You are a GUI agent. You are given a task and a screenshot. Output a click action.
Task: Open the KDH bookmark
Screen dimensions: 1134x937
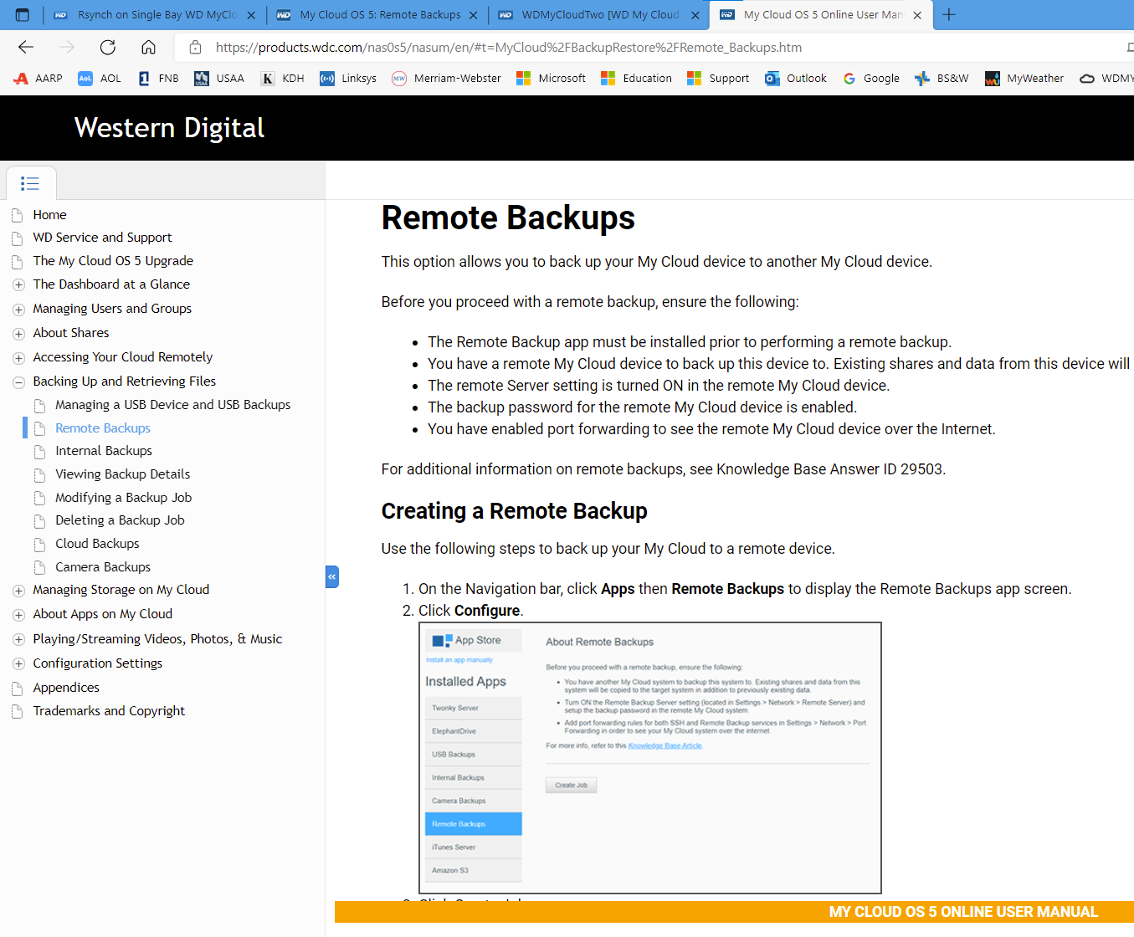(283, 79)
